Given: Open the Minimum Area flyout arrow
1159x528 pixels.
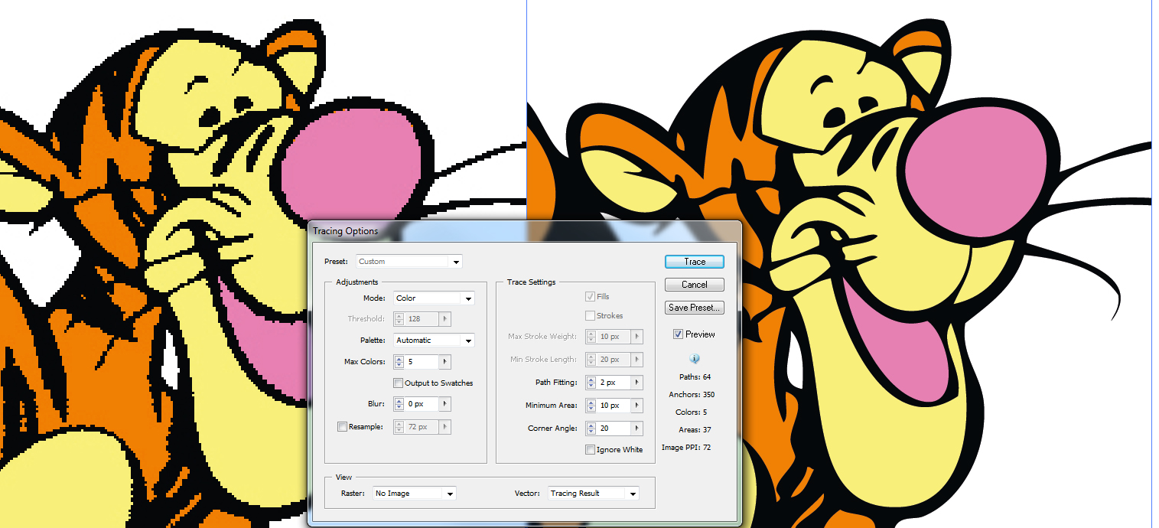Looking at the screenshot, I should click(x=637, y=405).
